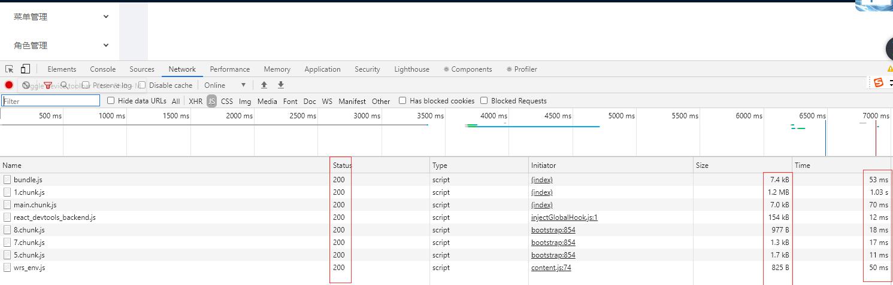Click the file icon beside 5.chunk.js
This screenshot has width=893, height=285.
(x=7, y=255)
